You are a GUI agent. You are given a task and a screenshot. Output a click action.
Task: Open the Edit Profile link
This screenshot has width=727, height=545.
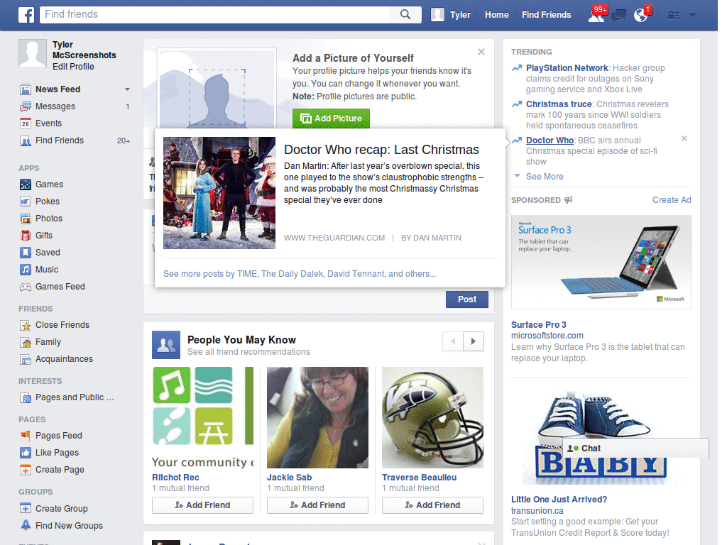73,66
